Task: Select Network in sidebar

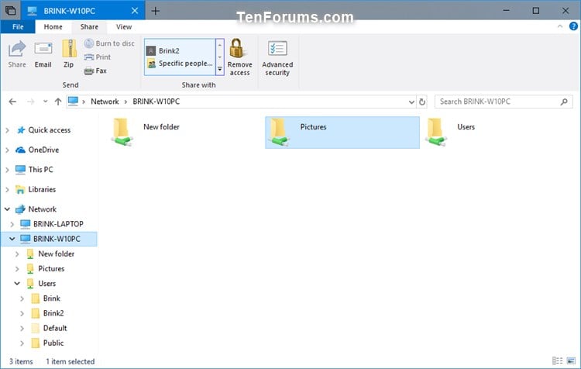Action: click(x=43, y=209)
